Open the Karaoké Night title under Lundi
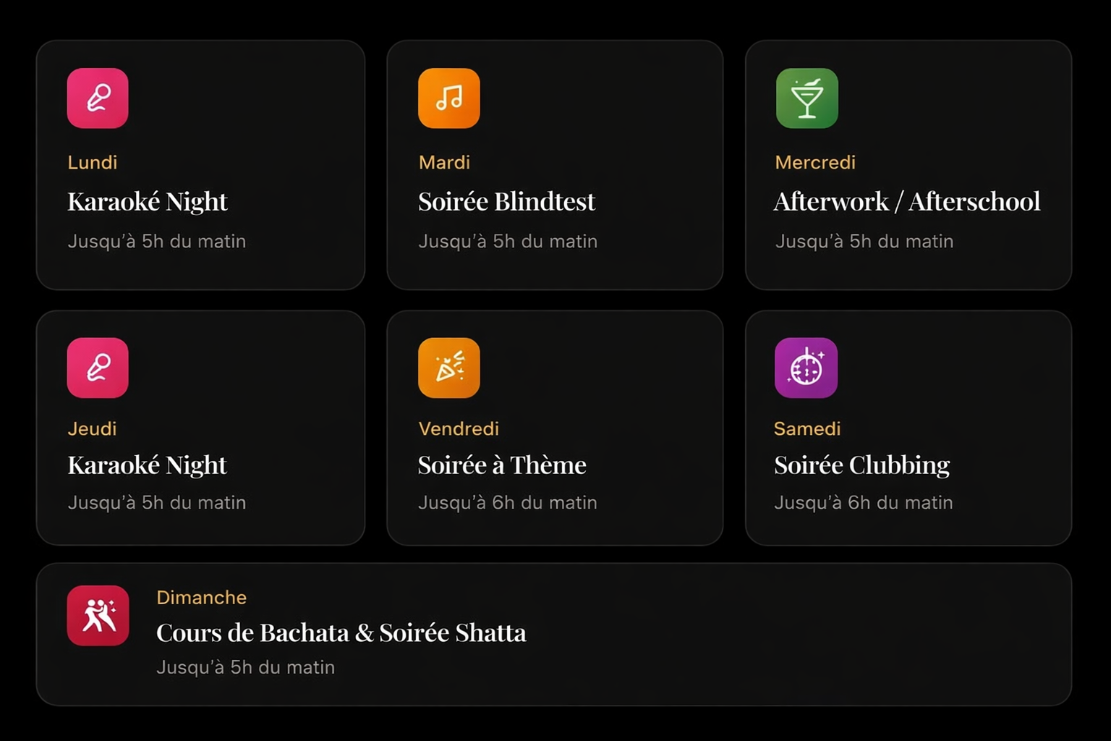Image resolution: width=1111 pixels, height=741 pixels. pos(148,201)
